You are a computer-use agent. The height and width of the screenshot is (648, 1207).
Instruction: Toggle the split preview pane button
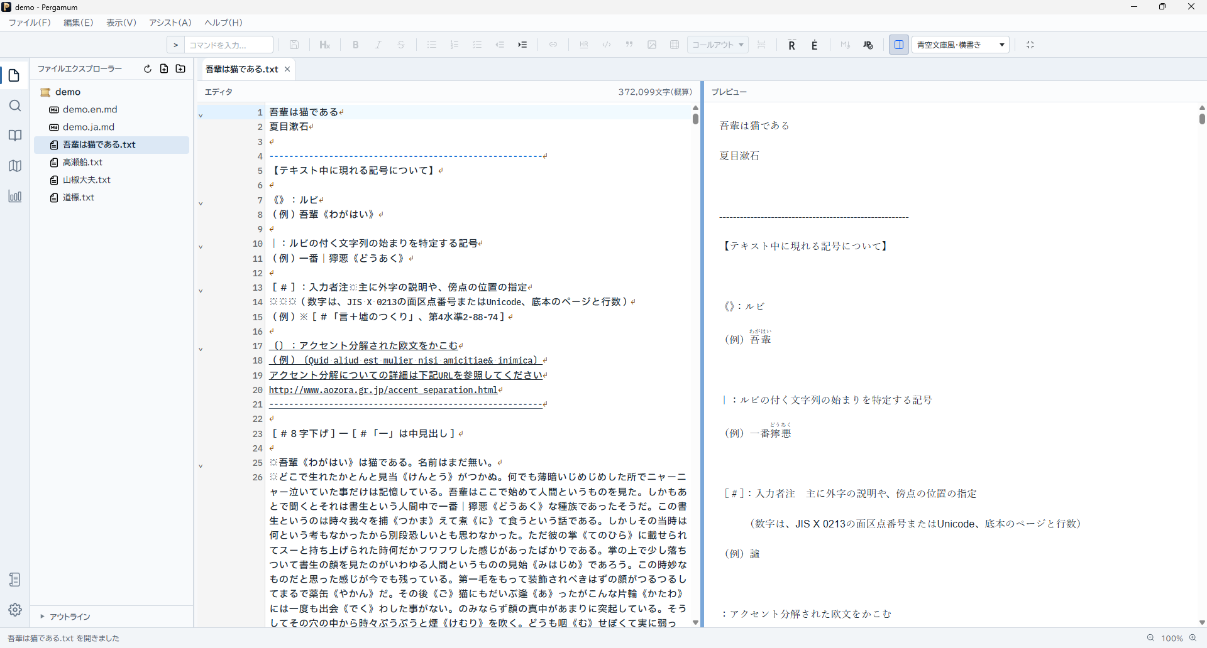[x=899, y=45]
